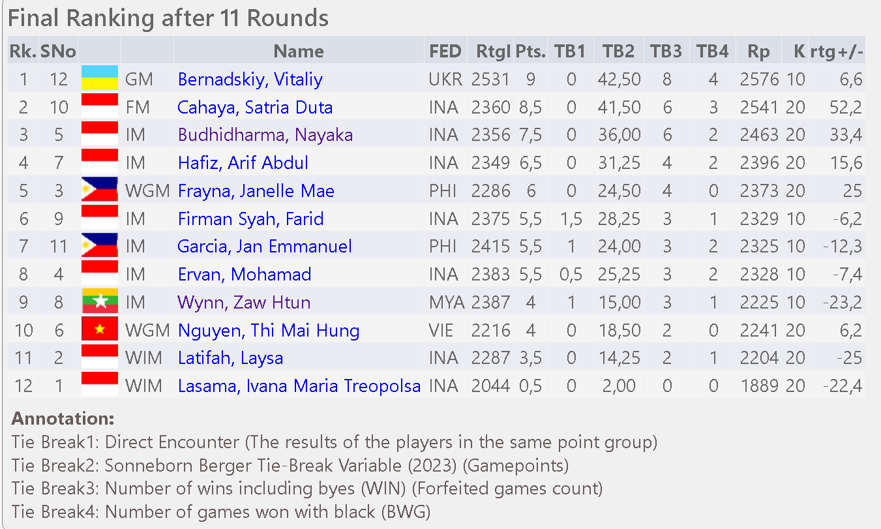Open Budhidharma, Nayaka visited link

(265, 135)
